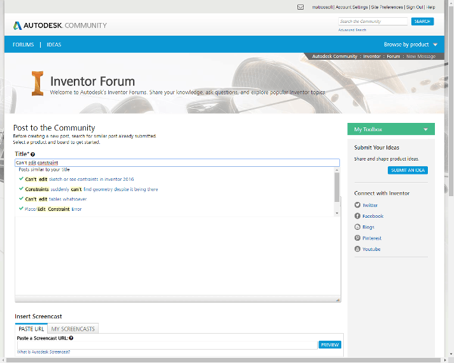
Task: Collapse the My Toolbox panel
Action: pyautogui.click(x=425, y=130)
